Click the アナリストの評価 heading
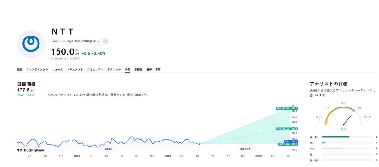The height and width of the screenshot is (167, 379). tap(329, 84)
